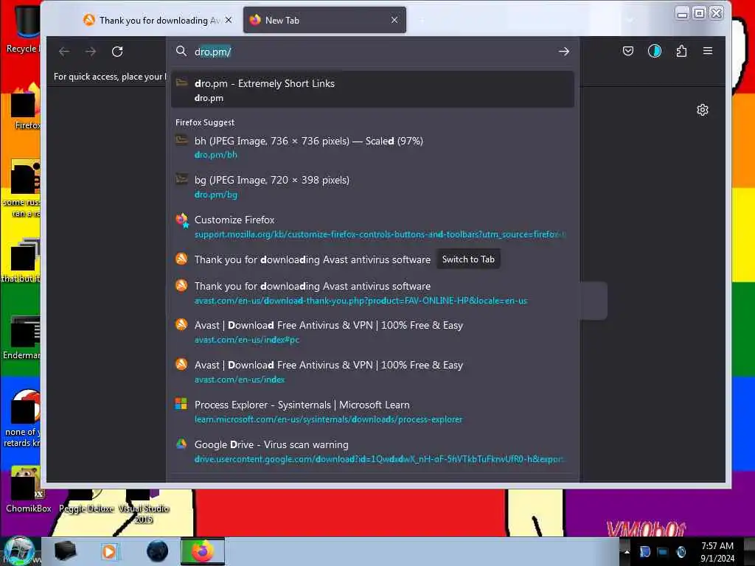Select dro.pm Extremely Short Links suggestion
The width and height of the screenshot is (755, 566).
372,89
